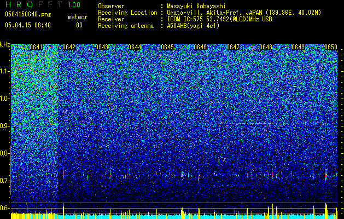Image resolution: width=344 pixels, height=219 pixels.
Task: Select the 0648 time marker
Action: point(265,47)
